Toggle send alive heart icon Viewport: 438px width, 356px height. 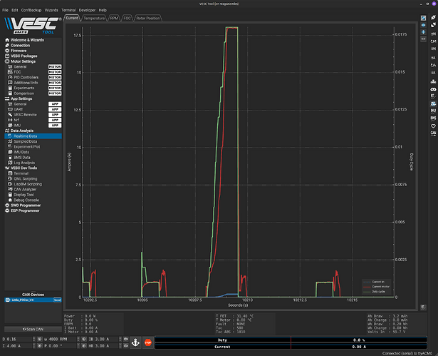pyautogui.click(x=433, y=126)
